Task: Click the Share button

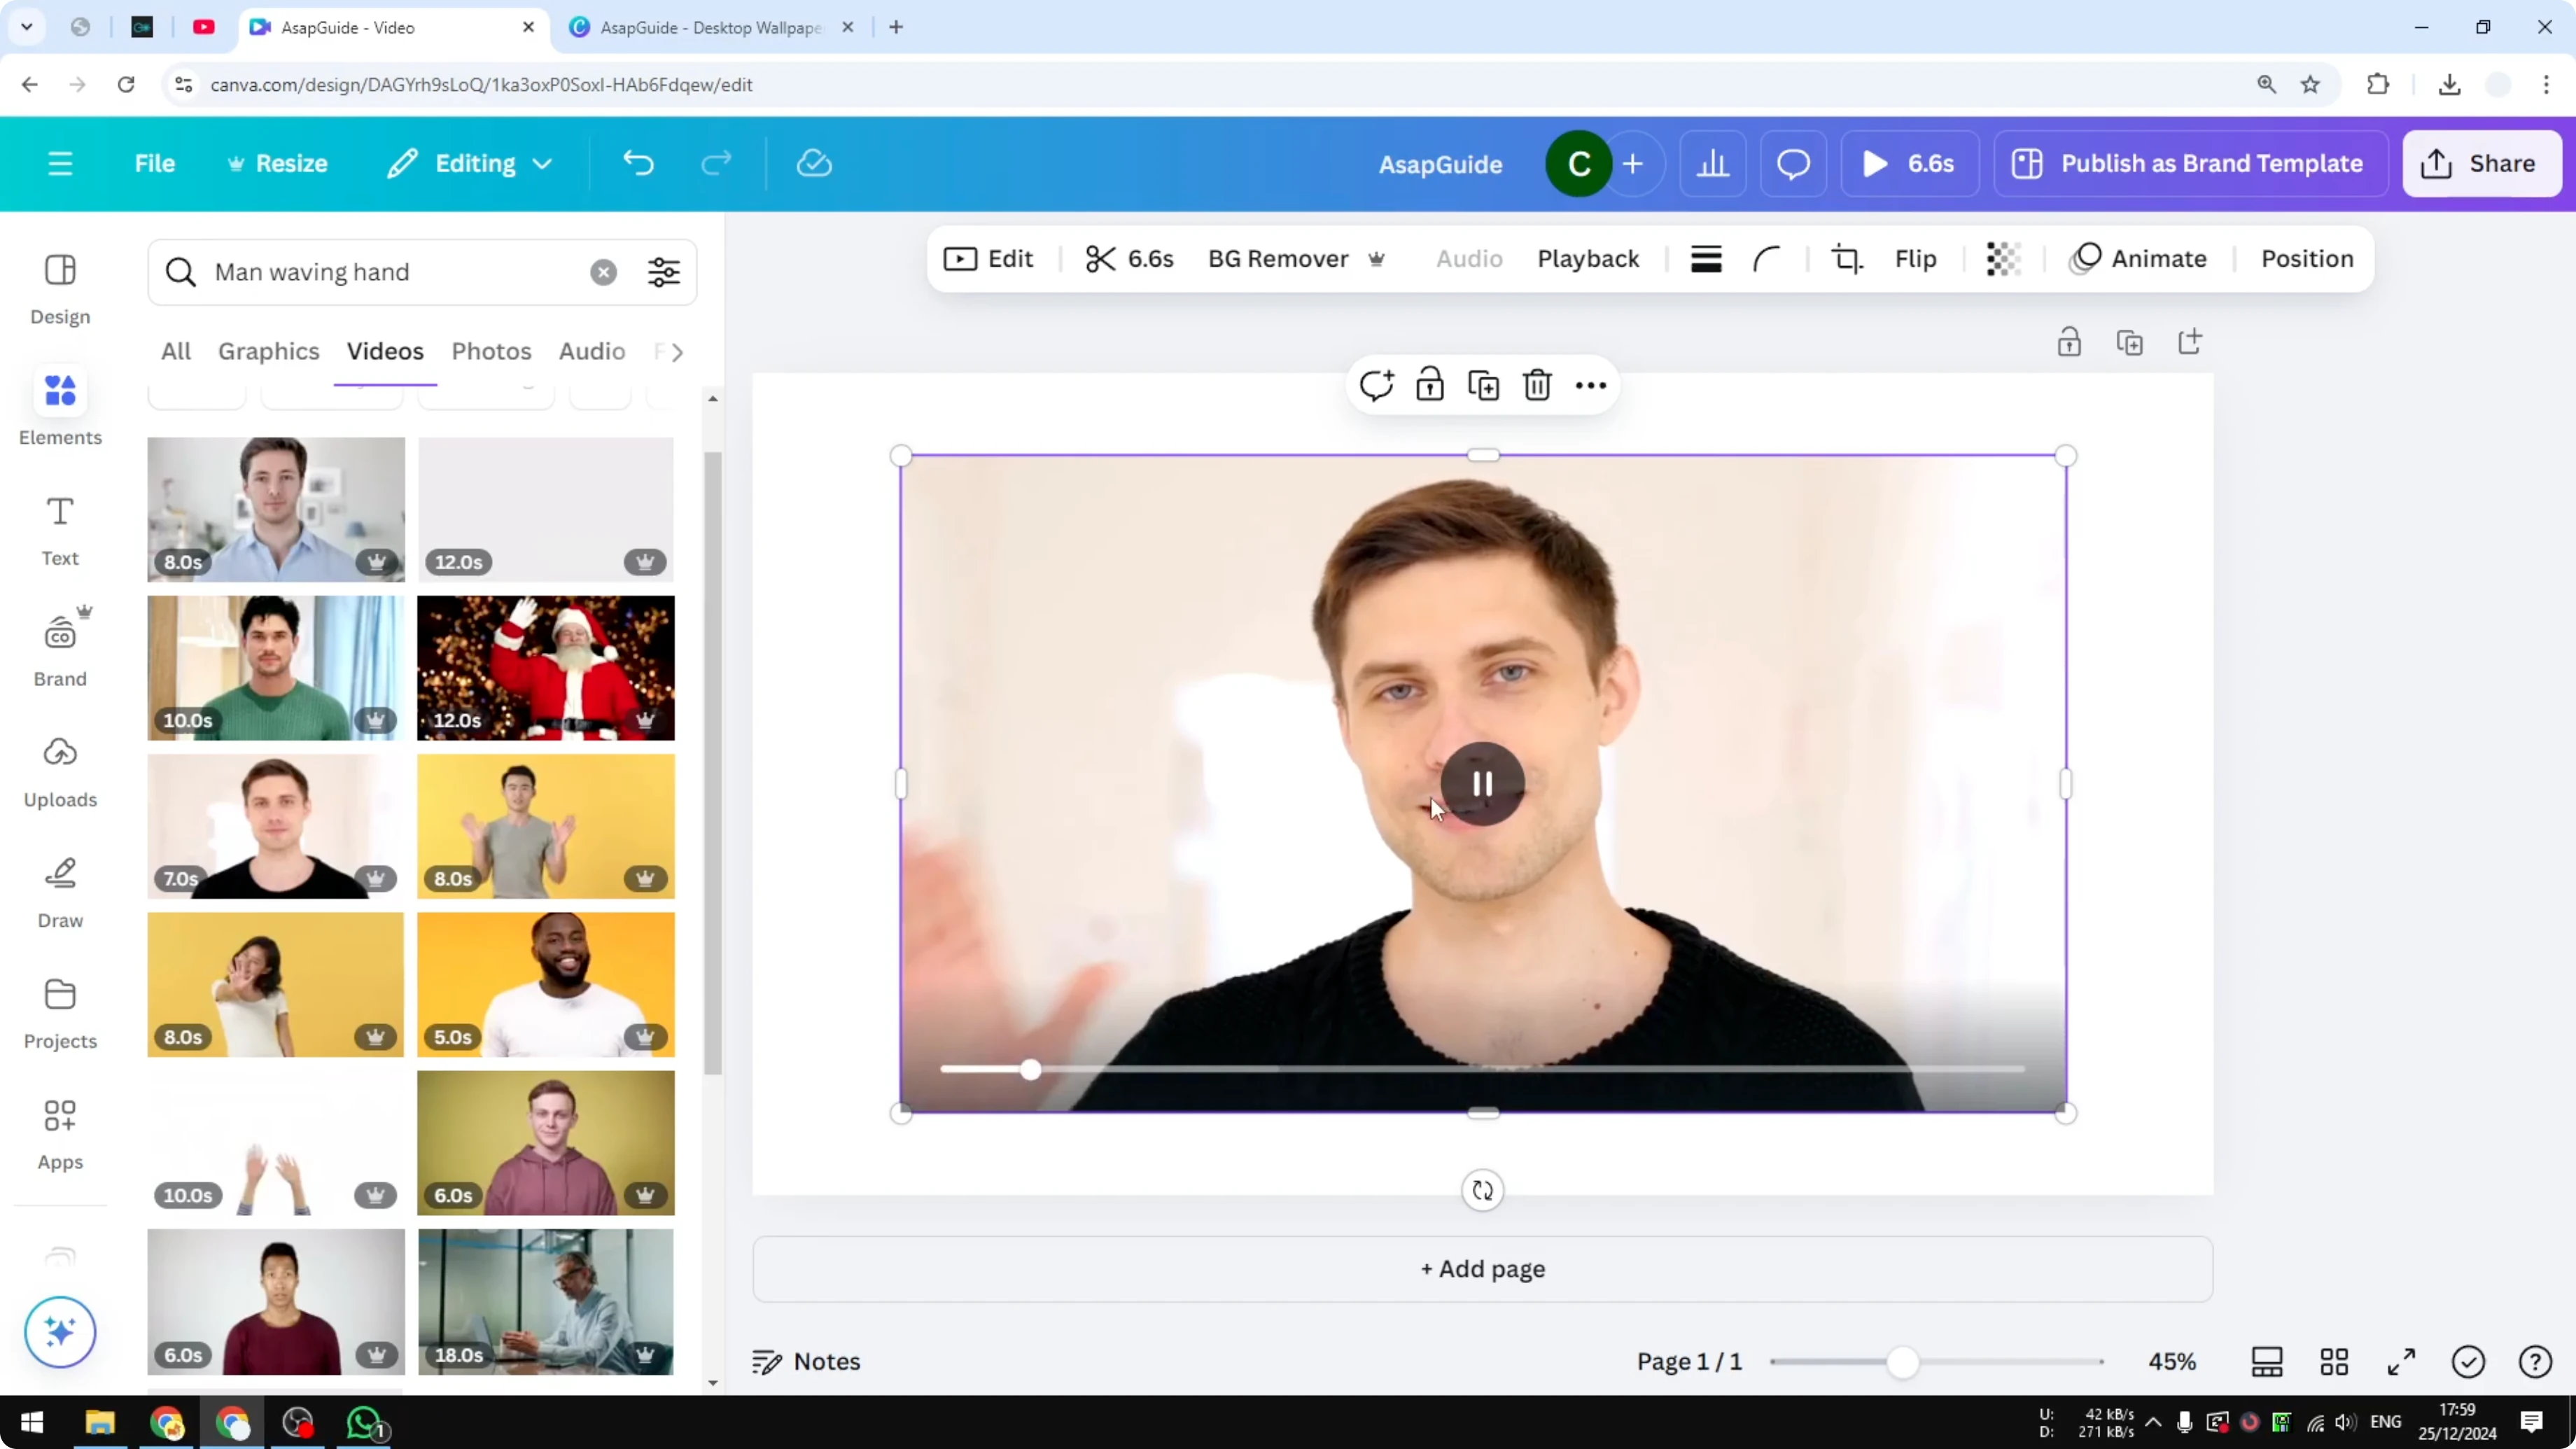Action: (x=2482, y=163)
